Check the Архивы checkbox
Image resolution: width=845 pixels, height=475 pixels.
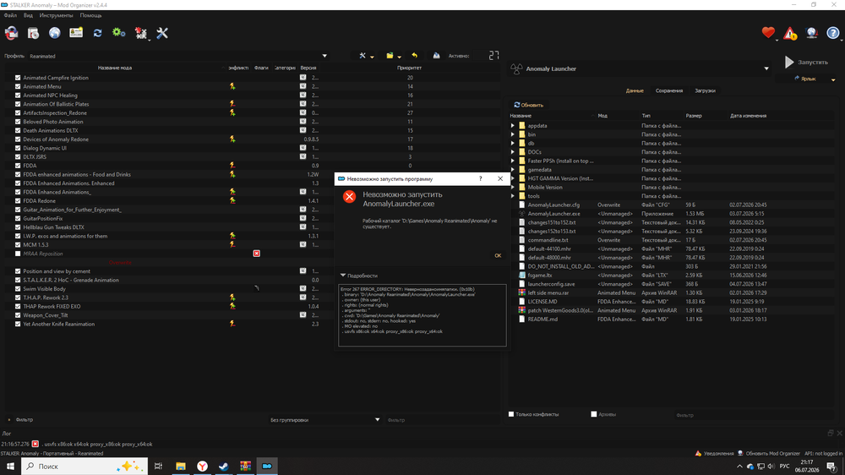coord(594,414)
